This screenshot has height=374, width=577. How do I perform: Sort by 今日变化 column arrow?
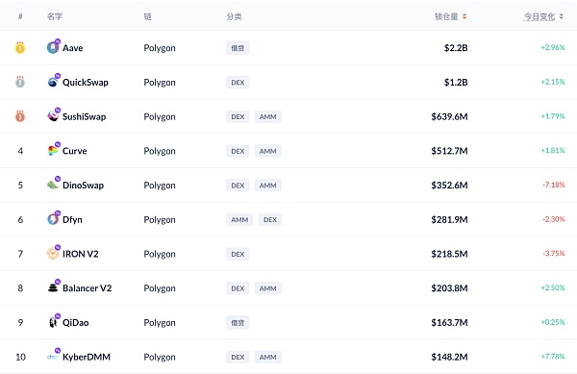(x=562, y=16)
